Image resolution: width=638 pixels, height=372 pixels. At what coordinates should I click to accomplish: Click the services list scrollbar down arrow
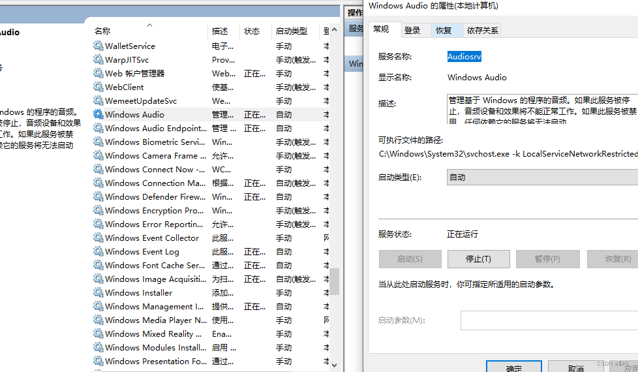click(335, 365)
